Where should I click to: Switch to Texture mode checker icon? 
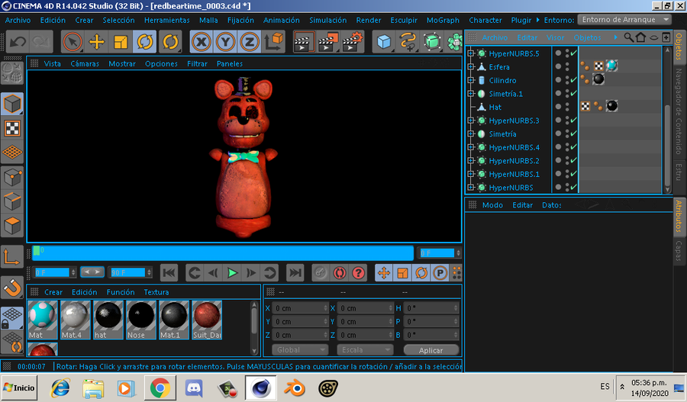coord(12,128)
